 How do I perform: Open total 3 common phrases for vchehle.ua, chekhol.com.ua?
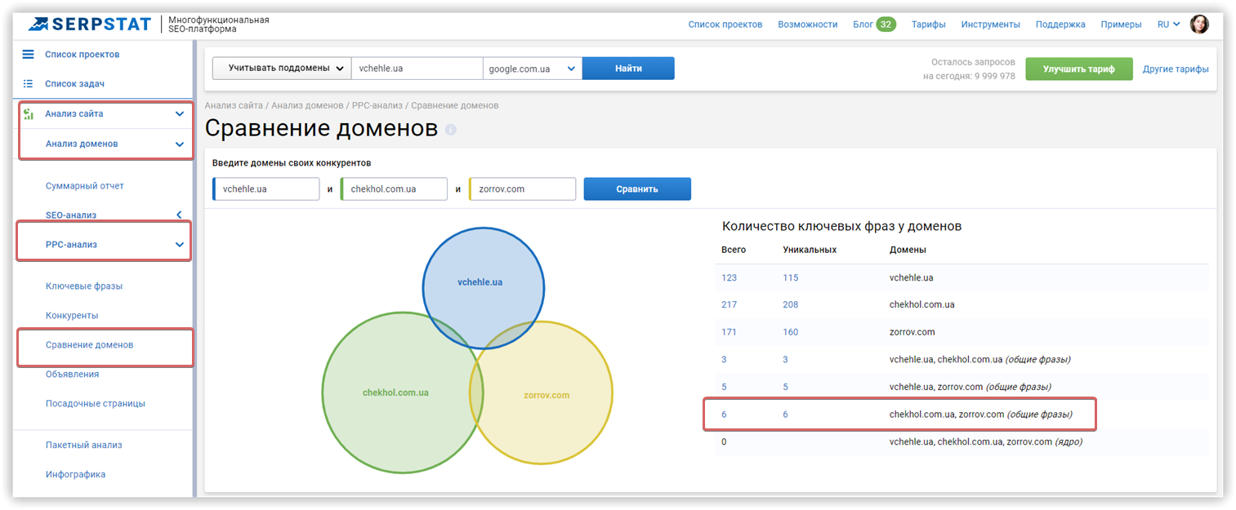click(724, 360)
